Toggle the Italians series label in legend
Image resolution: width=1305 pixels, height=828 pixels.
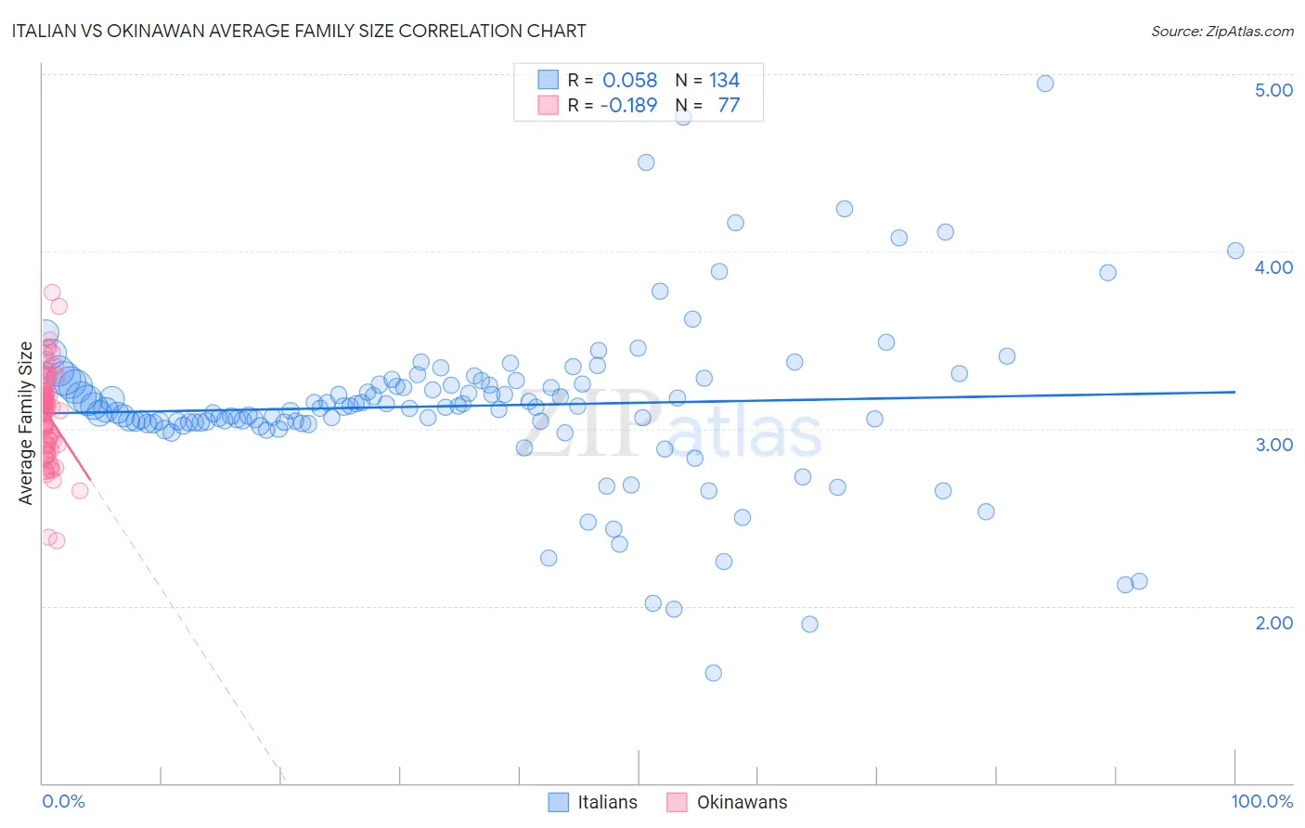(x=607, y=802)
